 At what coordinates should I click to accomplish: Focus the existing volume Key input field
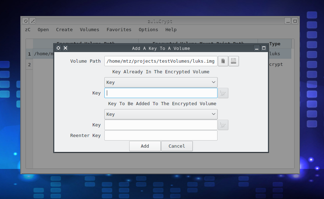[161, 93]
